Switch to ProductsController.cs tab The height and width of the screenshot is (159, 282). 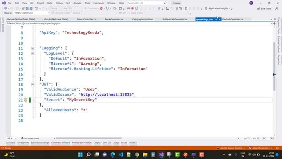point(232,19)
